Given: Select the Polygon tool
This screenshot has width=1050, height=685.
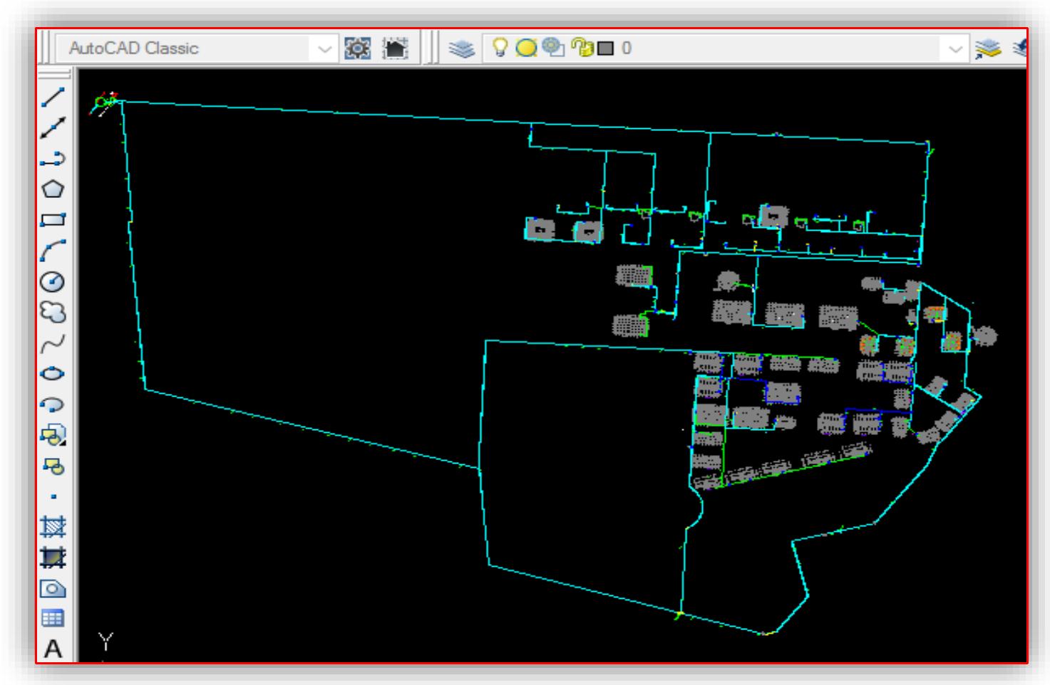Looking at the screenshot, I should tap(53, 189).
